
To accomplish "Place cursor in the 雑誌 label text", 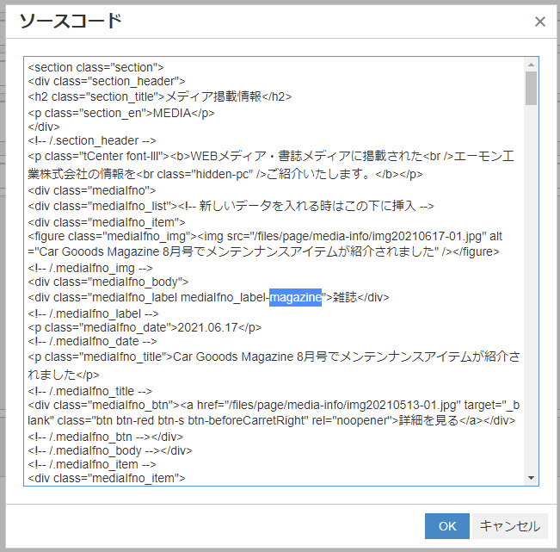I will click(x=344, y=297).
